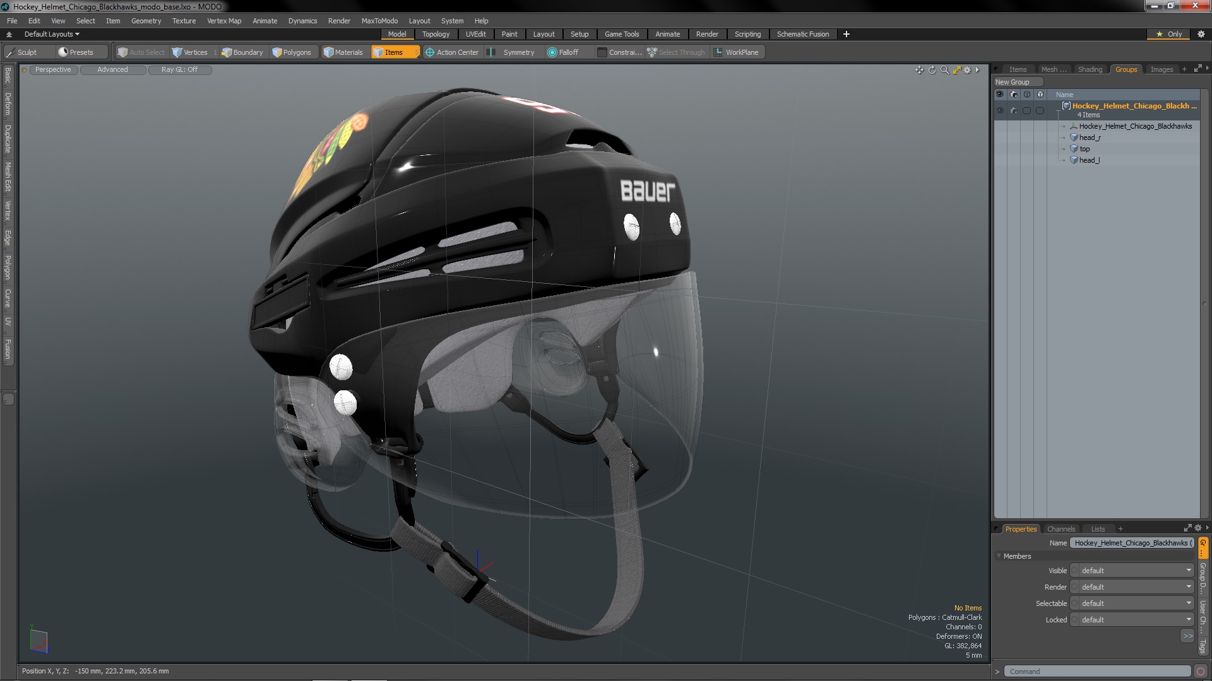Switch to the UVEdit layout tab
The height and width of the screenshot is (681, 1212).
point(475,34)
